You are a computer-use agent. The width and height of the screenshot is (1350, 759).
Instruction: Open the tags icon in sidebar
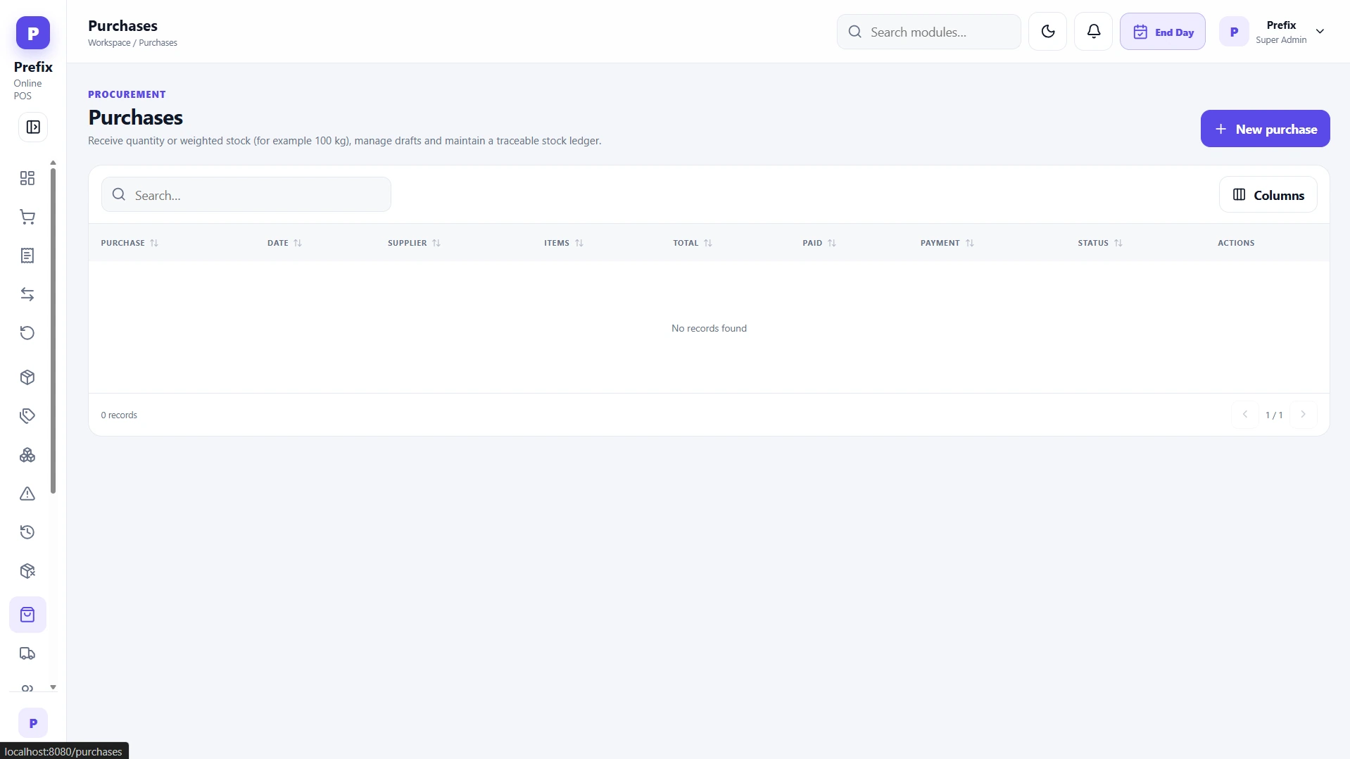(27, 416)
